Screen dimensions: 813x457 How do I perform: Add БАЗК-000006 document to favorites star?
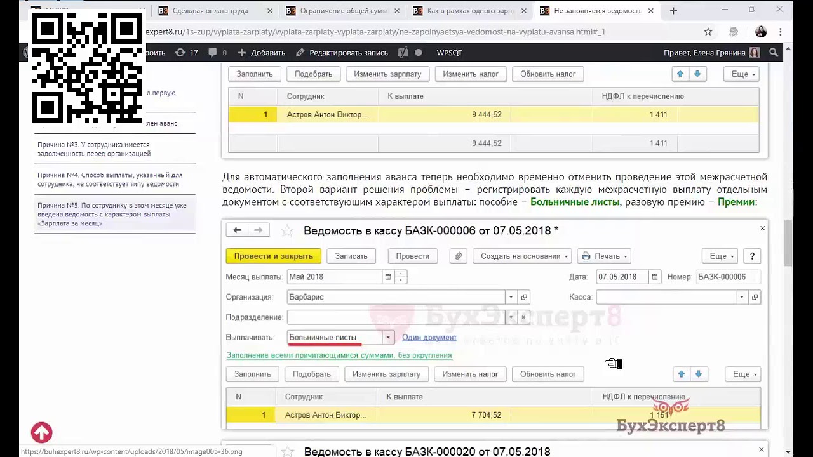click(x=287, y=230)
